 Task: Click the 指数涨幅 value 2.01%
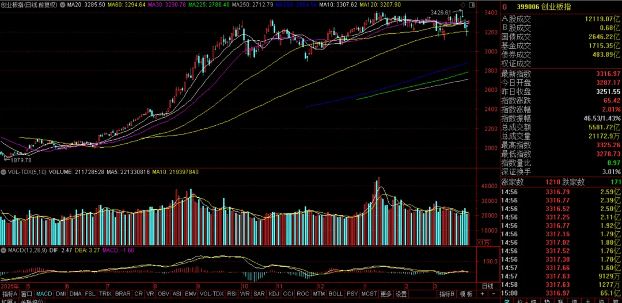coord(612,109)
